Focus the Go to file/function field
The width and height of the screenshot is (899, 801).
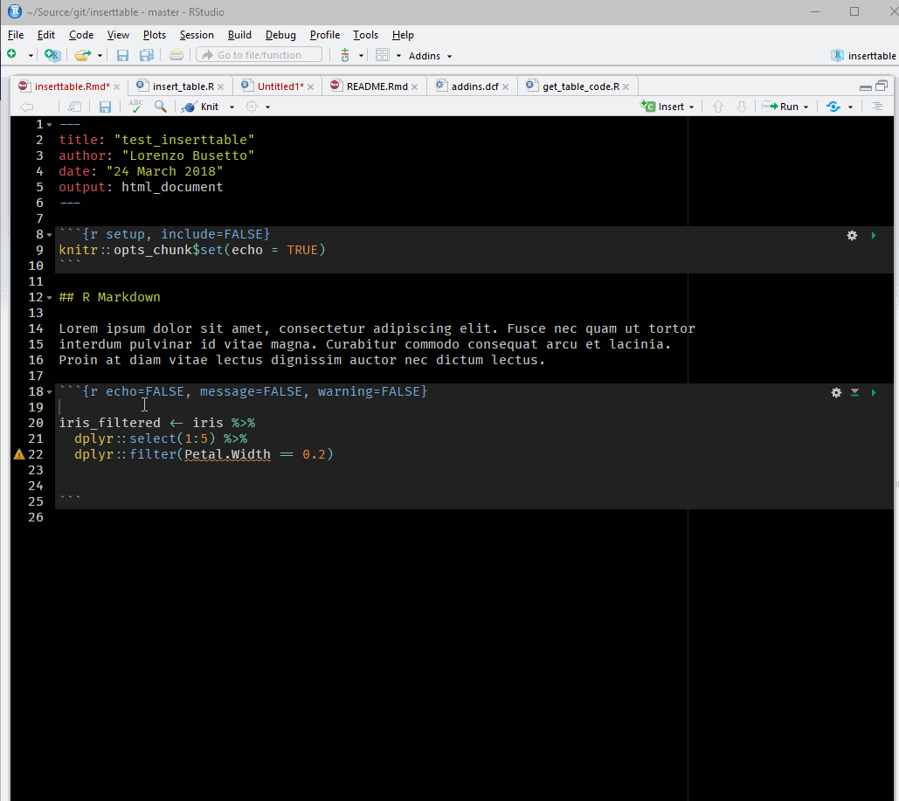coord(259,55)
